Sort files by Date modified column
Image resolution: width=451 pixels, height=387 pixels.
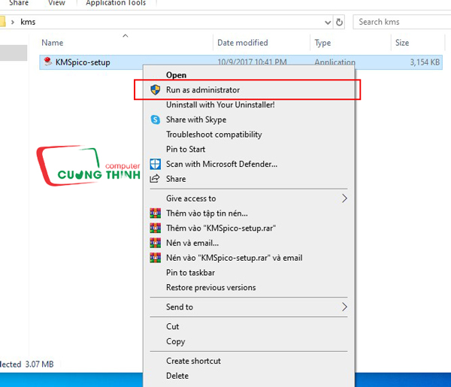(x=243, y=43)
